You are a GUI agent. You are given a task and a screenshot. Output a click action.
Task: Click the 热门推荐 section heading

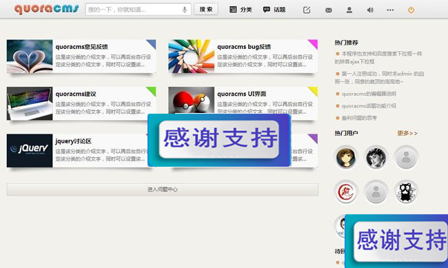[346, 43]
